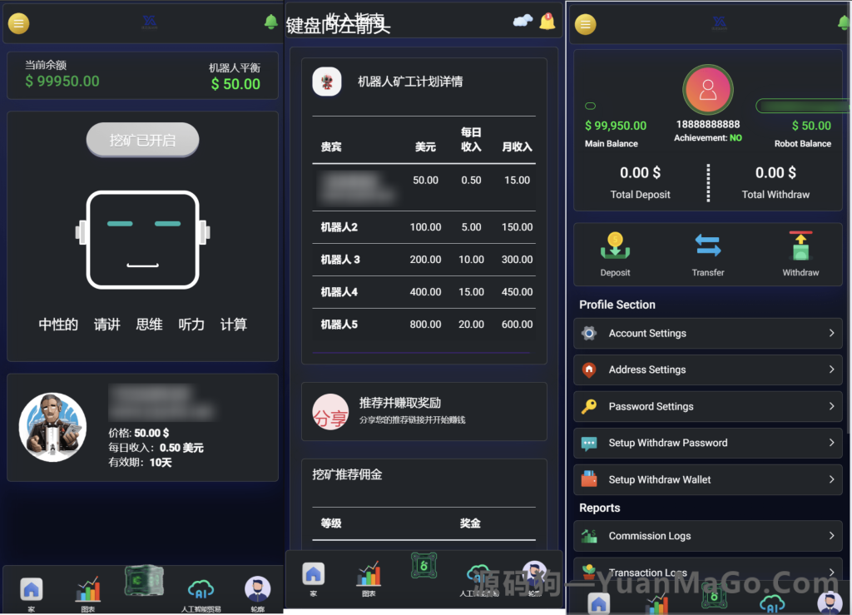This screenshot has height=615, width=852.
Task: Open the Setup Withdraw Wallet option
Action: pyautogui.click(x=707, y=479)
